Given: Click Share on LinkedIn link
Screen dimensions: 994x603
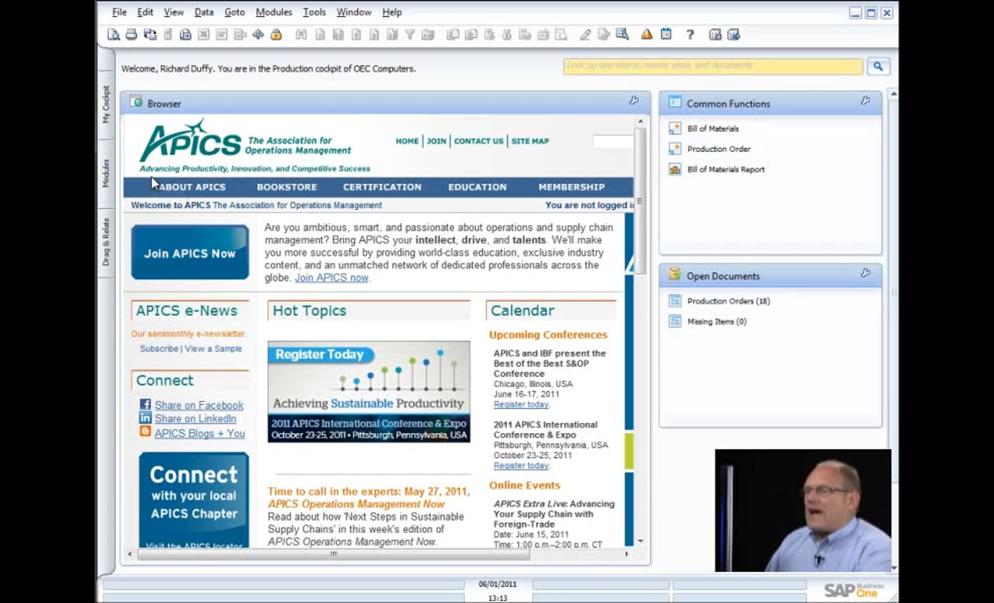Looking at the screenshot, I should [196, 418].
